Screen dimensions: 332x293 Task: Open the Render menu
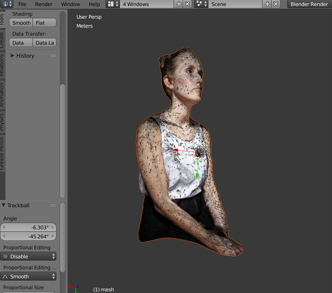point(44,4)
